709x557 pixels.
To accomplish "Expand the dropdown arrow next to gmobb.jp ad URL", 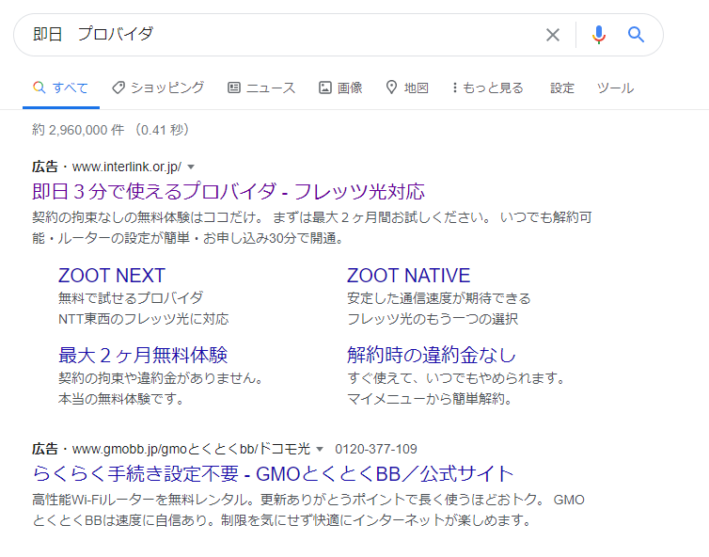I will point(320,450).
